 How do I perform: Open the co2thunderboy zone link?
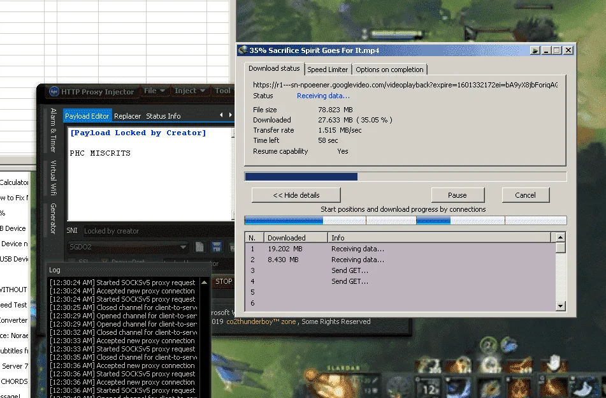[x=261, y=321]
